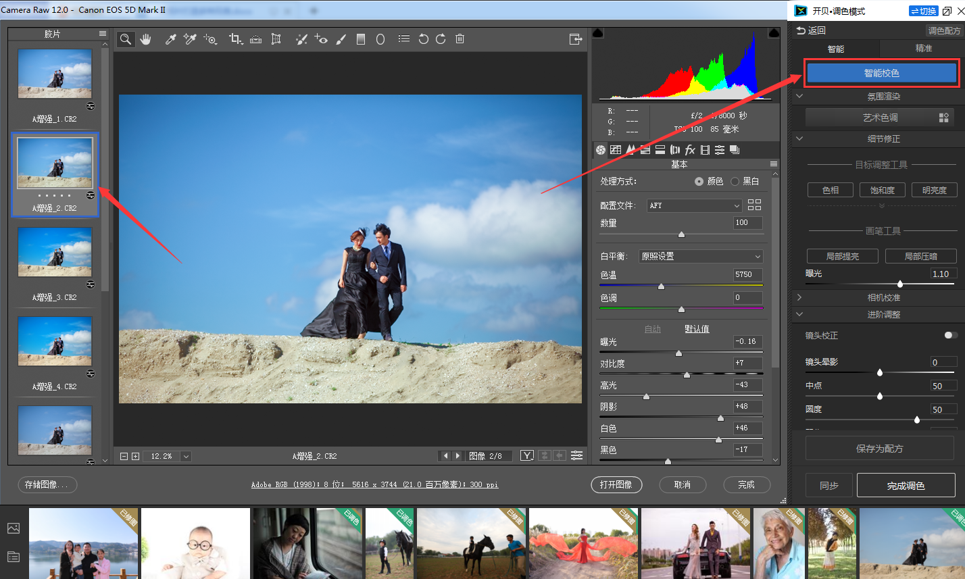Switch to the 精准 tab
This screenshot has width=965, height=579.
(923, 49)
